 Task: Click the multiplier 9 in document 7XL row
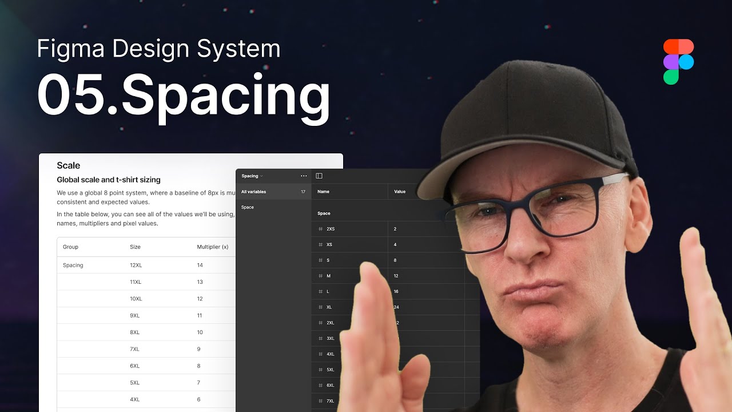pos(199,349)
